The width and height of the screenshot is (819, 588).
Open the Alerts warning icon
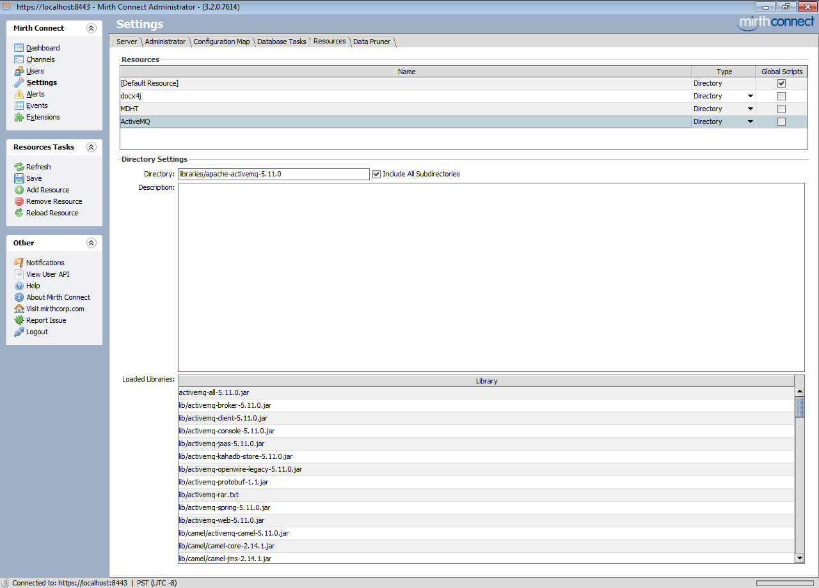tap(19, 94)
